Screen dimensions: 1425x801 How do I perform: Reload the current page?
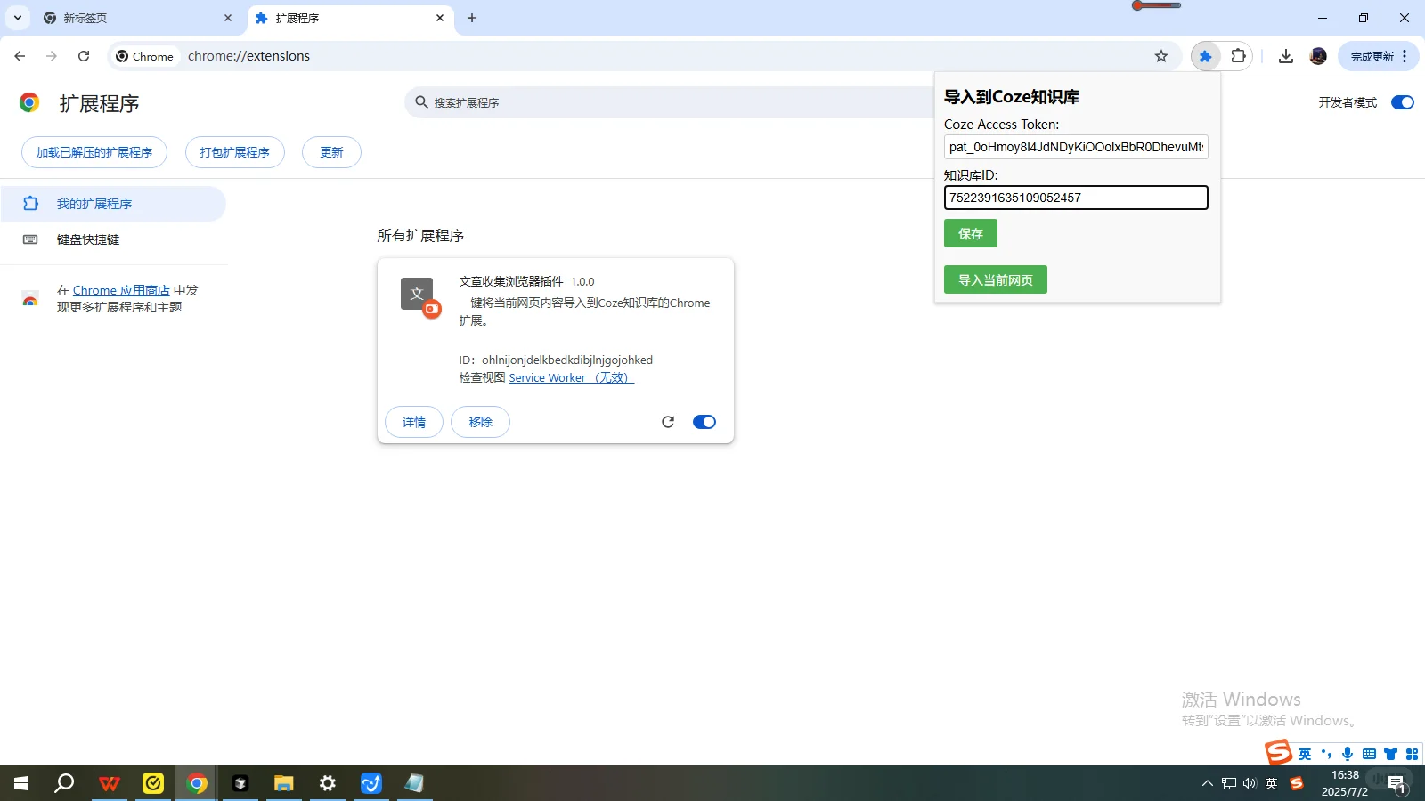tap(84, 56)
